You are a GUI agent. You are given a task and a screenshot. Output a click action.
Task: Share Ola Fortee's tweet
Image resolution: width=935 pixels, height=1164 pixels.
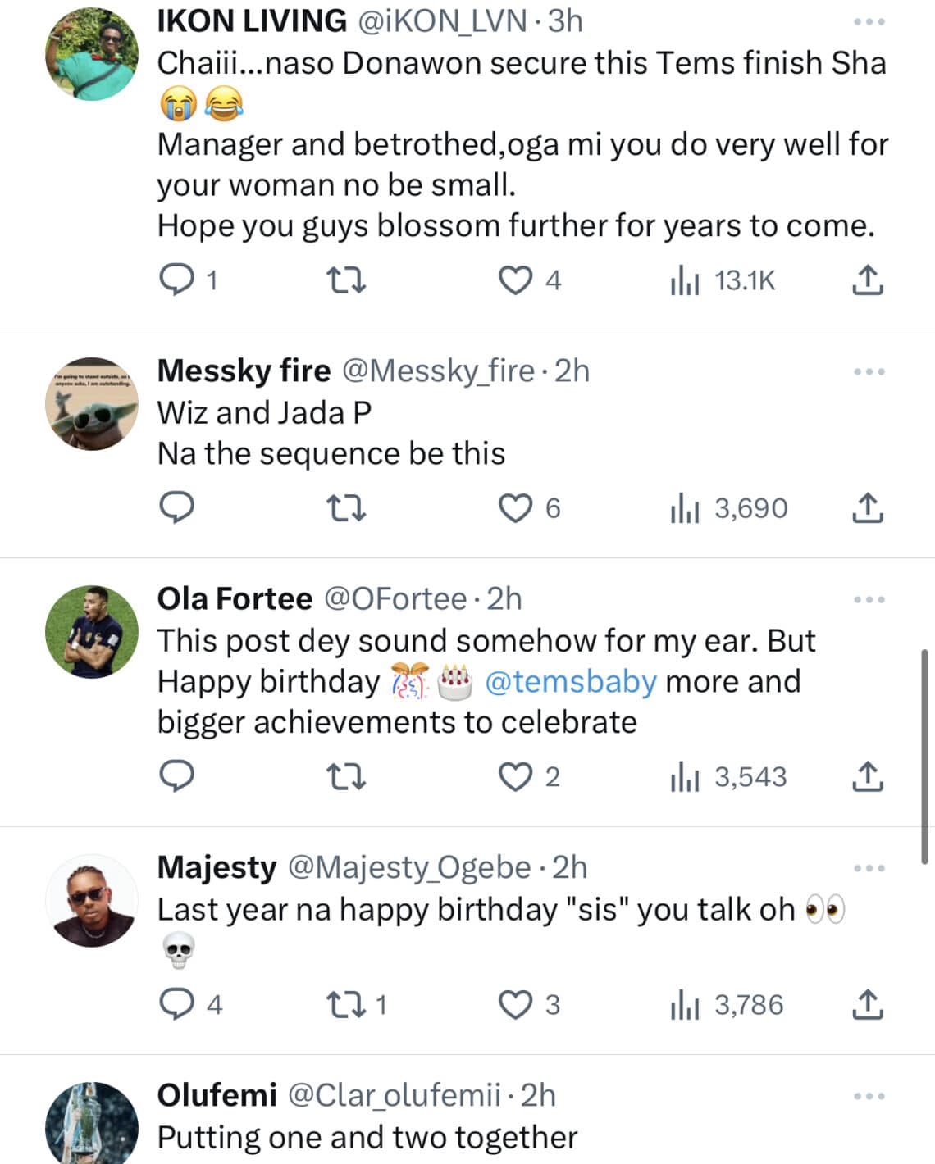[867, 776]
